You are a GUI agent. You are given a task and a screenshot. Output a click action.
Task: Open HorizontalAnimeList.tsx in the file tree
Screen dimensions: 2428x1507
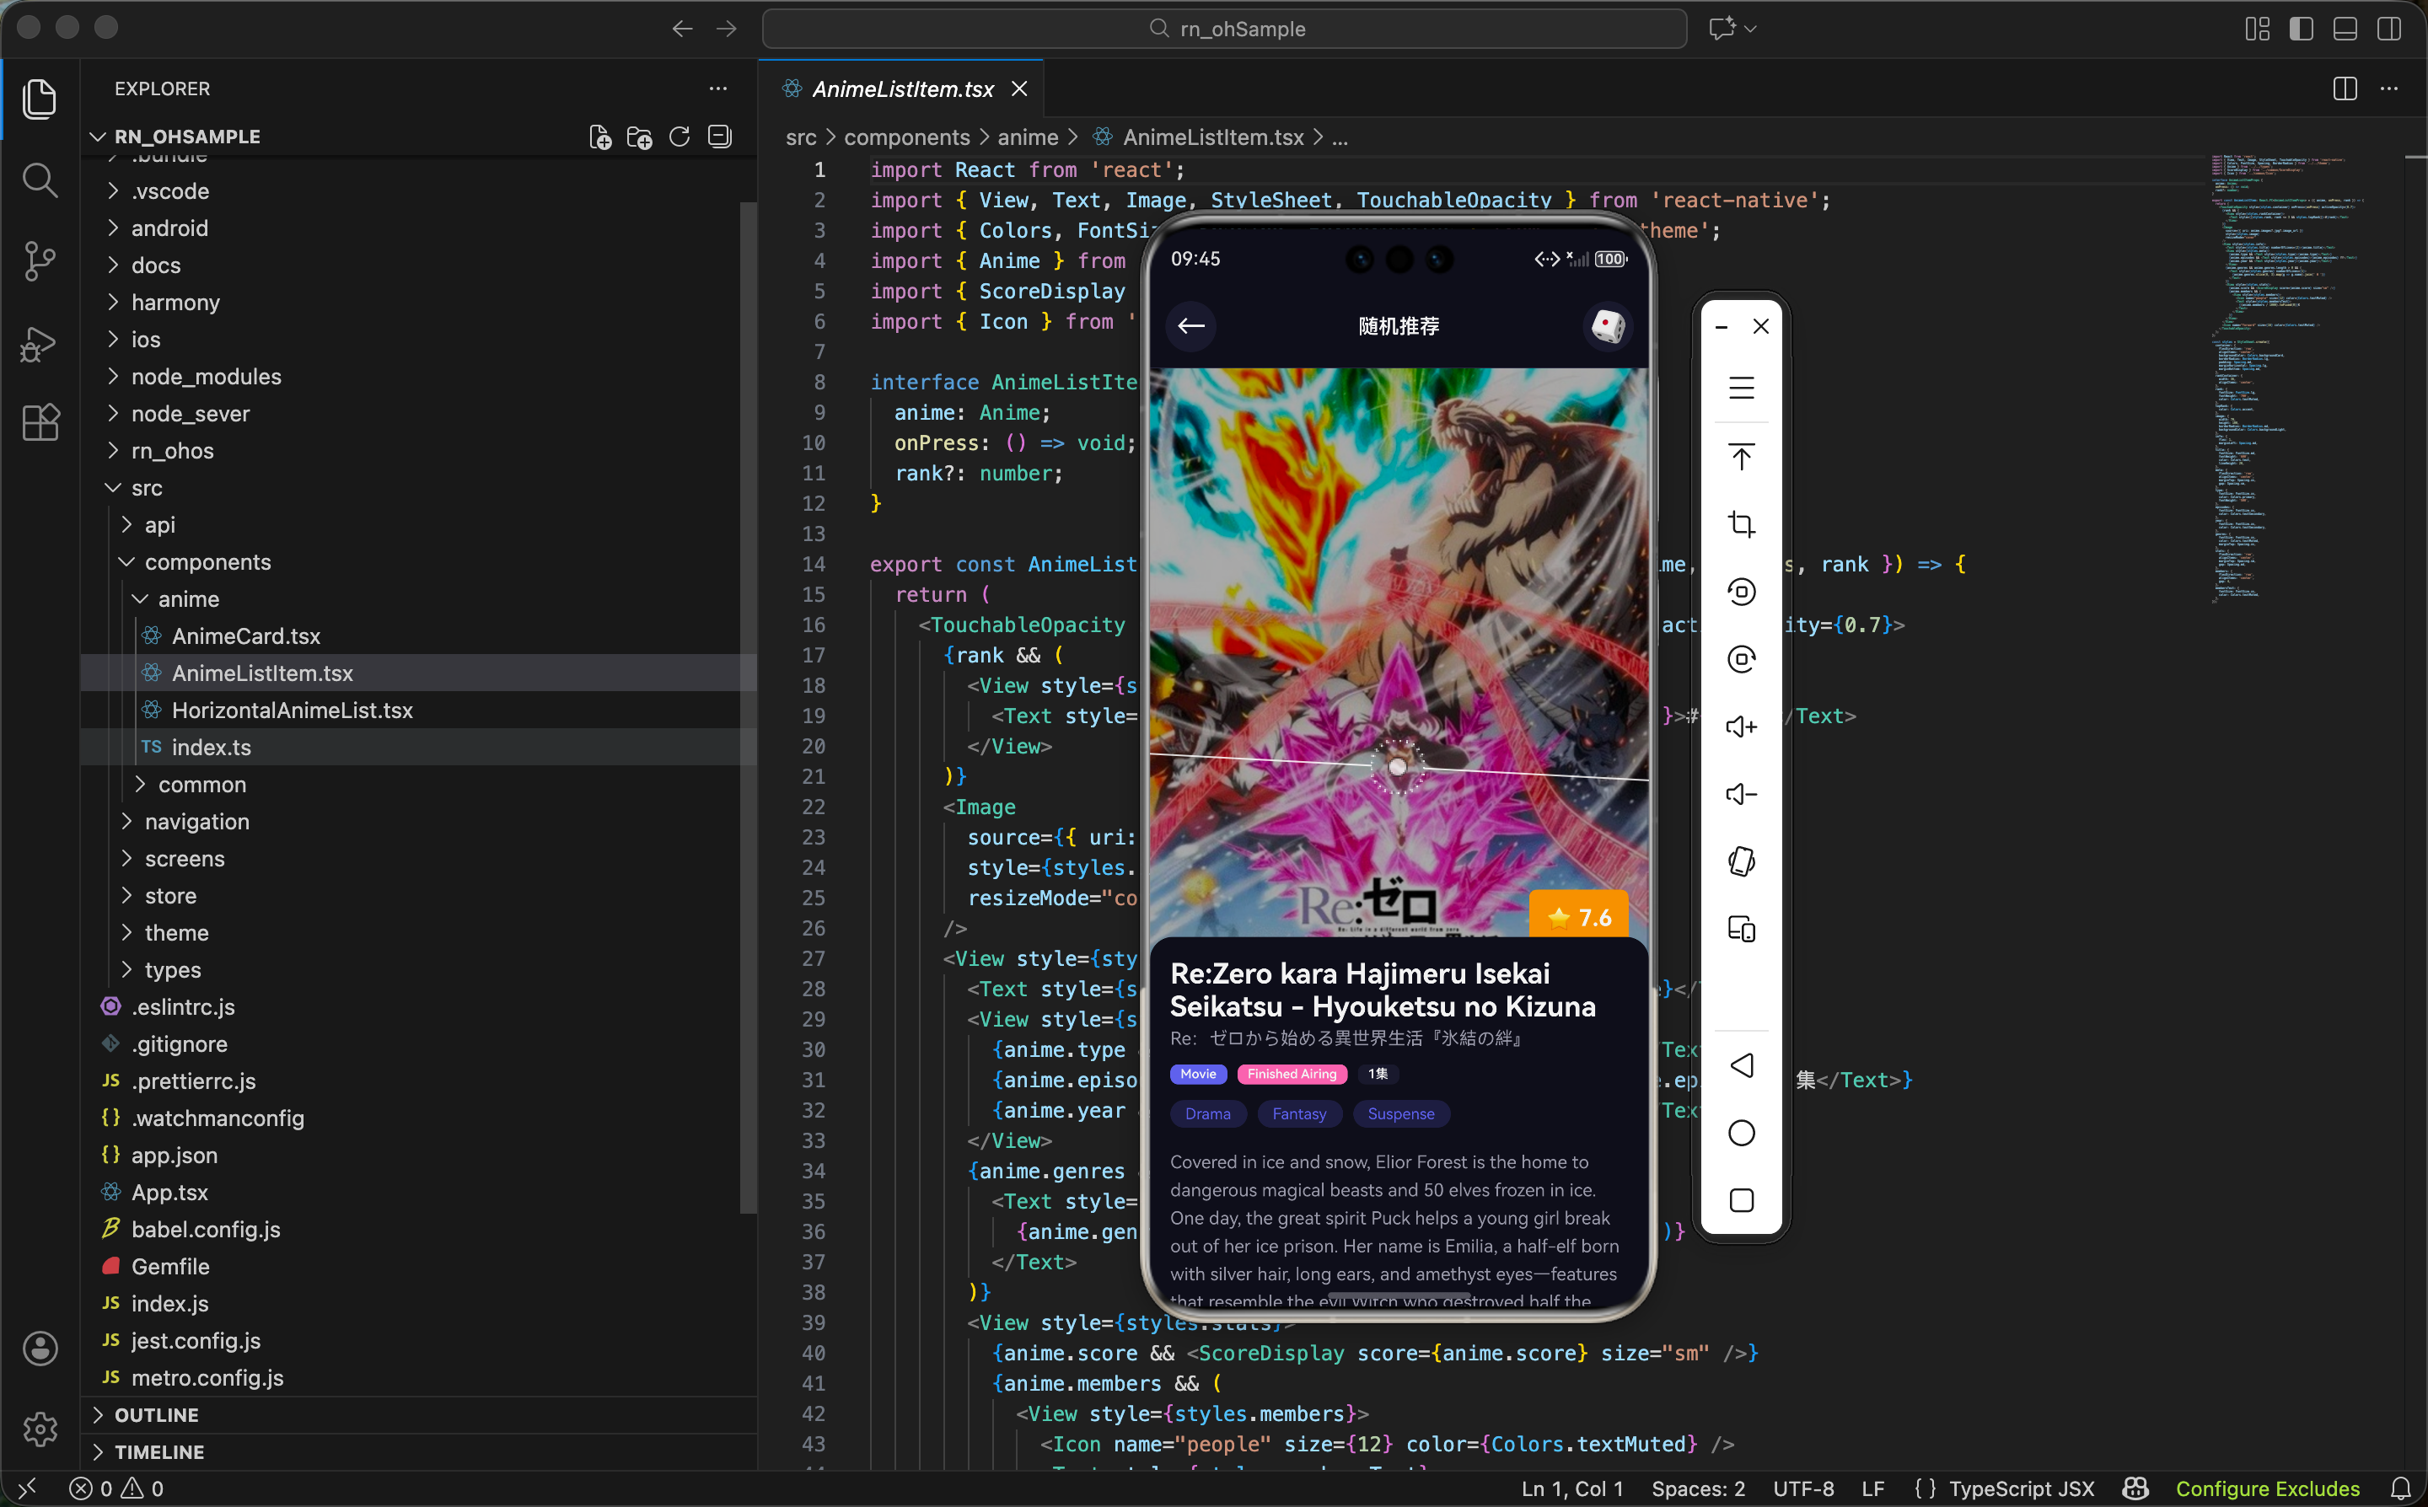click(x=292, y=710)
